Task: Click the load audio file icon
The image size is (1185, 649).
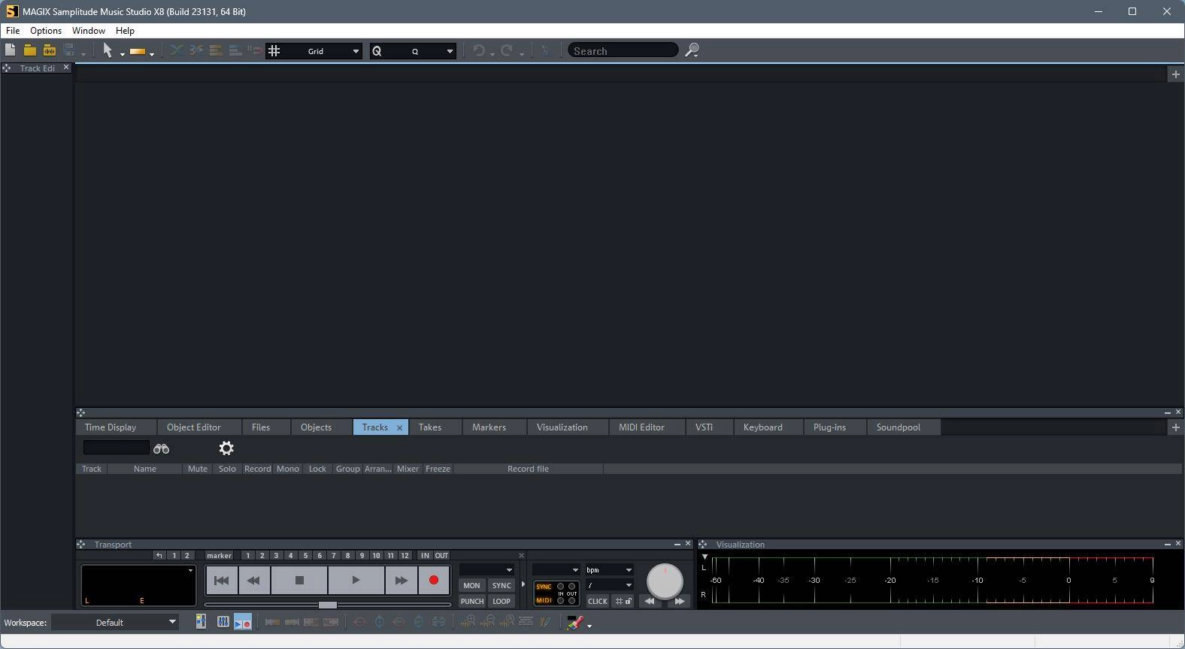Action: click(x=49, y=50)
